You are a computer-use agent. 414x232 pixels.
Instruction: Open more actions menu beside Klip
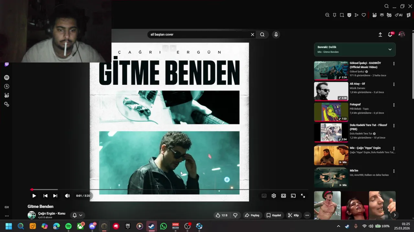(307, 215)
